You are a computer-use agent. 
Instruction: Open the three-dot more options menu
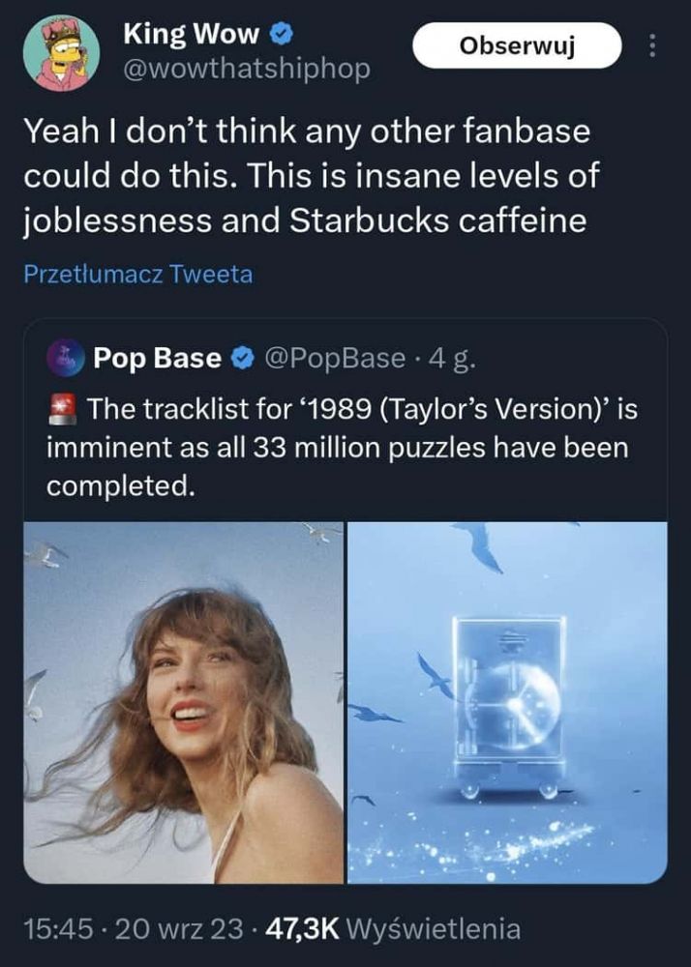point(651,45)
